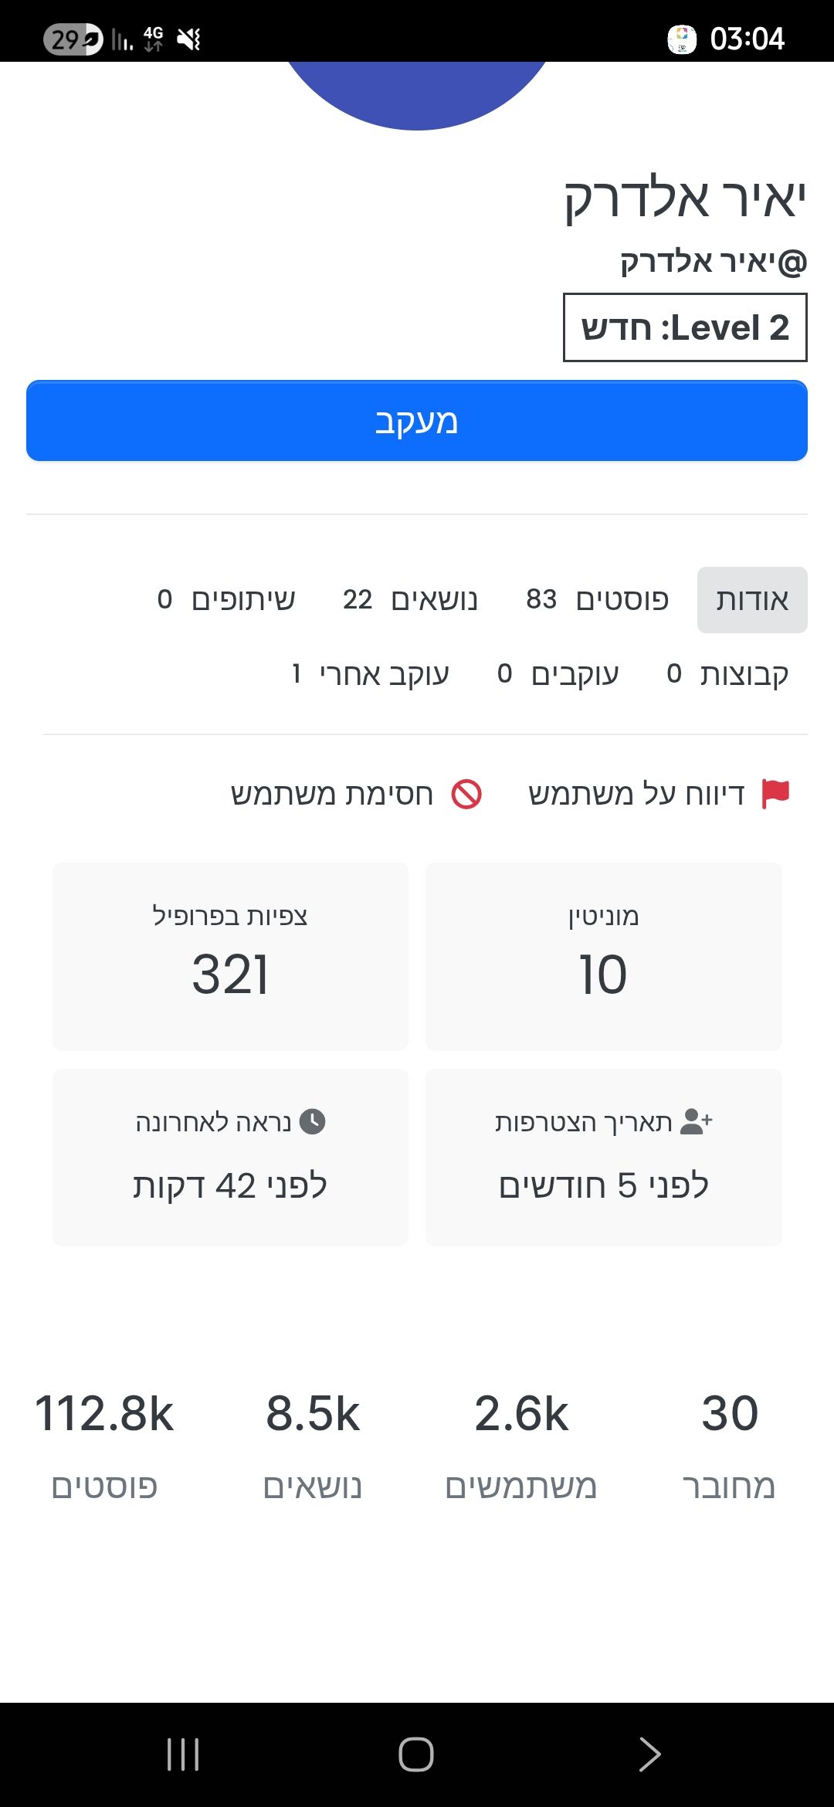Click דיווח על משתמש report link

(x=636, y=794)
